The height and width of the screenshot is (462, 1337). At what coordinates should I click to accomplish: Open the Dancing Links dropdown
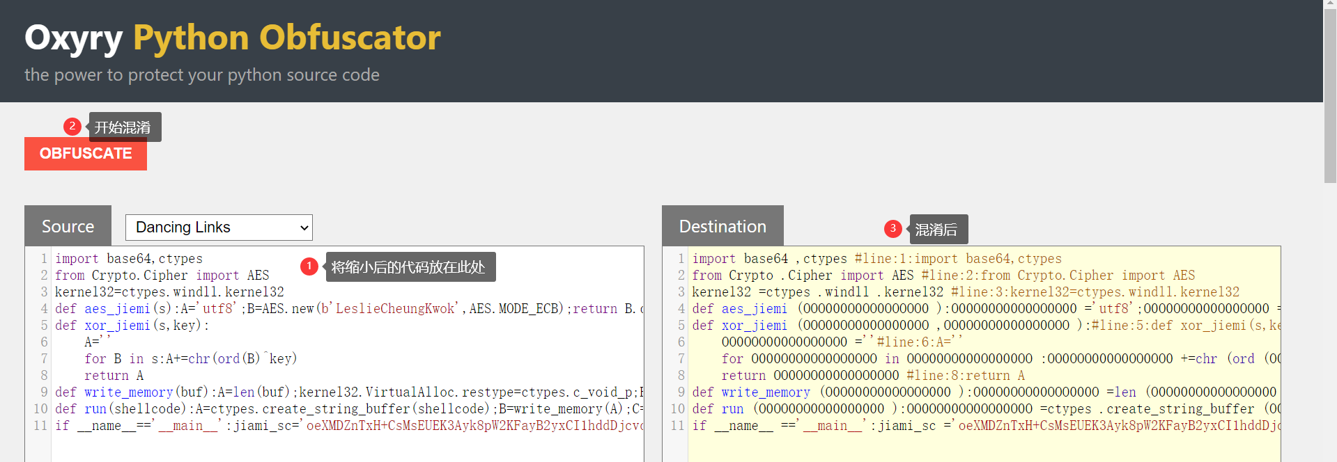pyautogui.click(x=219, y=228)
